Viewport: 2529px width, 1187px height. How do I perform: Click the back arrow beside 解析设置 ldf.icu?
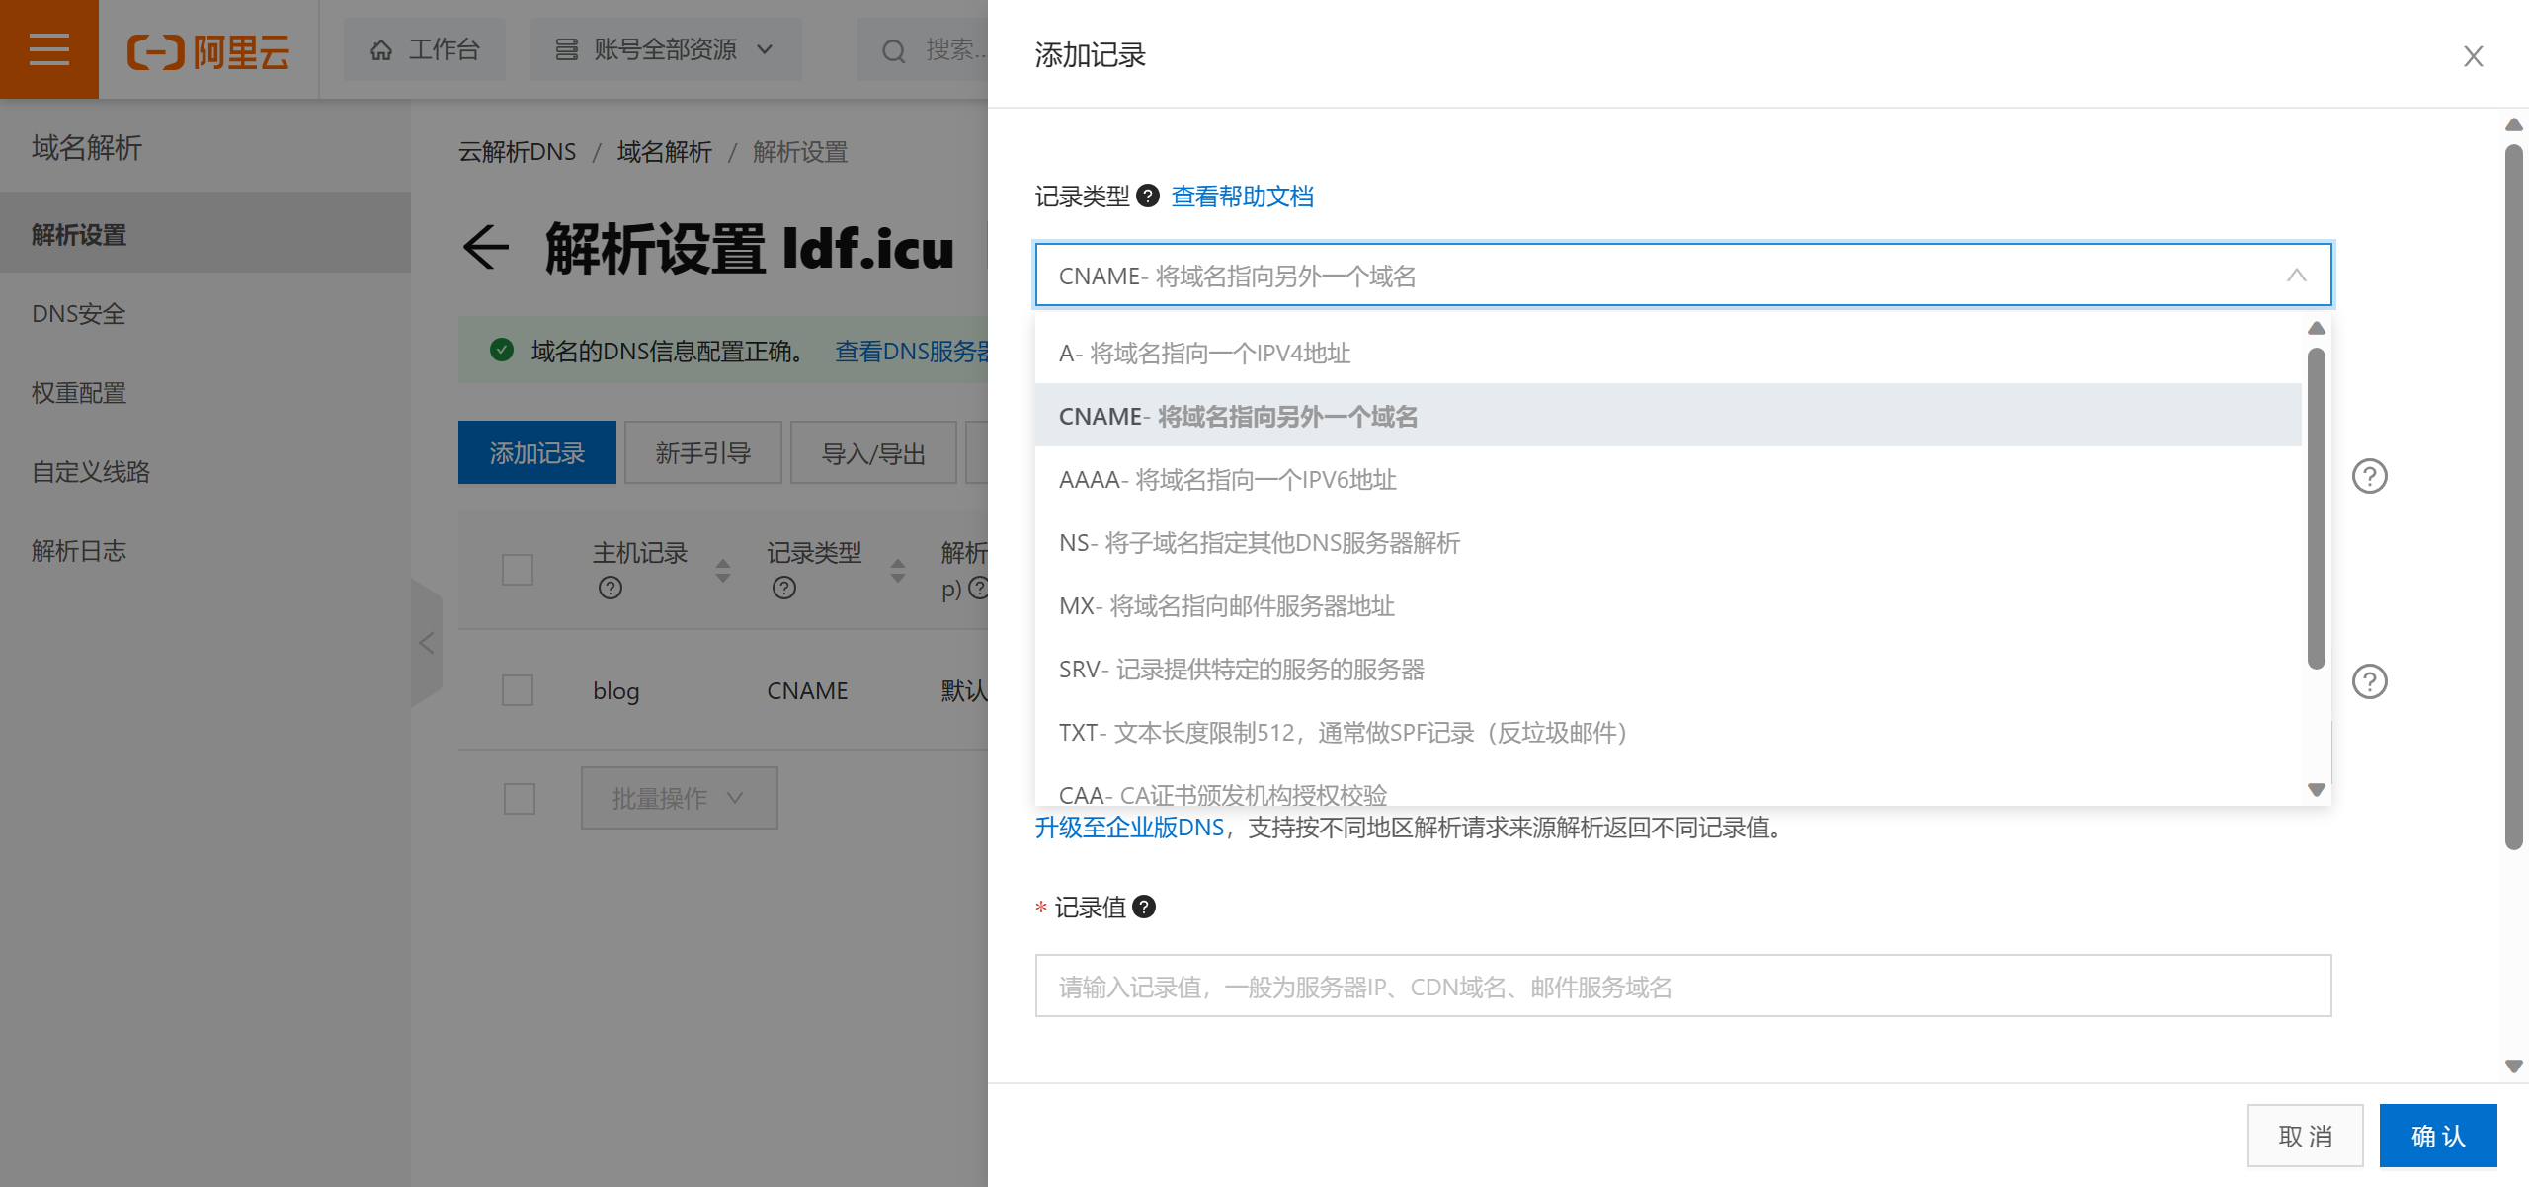pyautogui.click(x=486, y=247)
